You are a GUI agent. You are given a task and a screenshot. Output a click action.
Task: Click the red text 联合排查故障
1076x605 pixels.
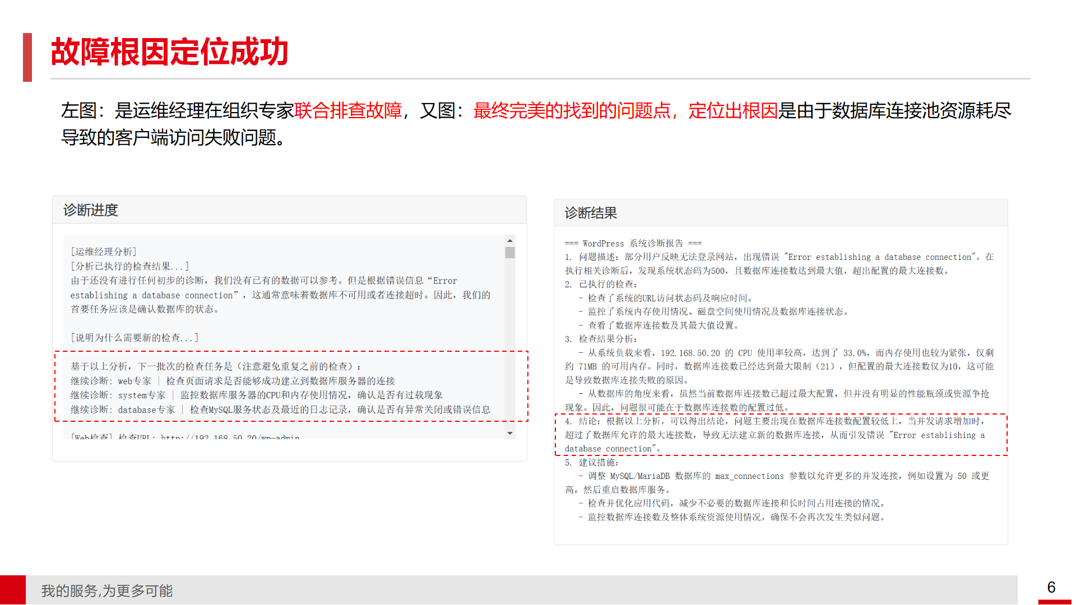pyautogui.click(x=347, y=110)
